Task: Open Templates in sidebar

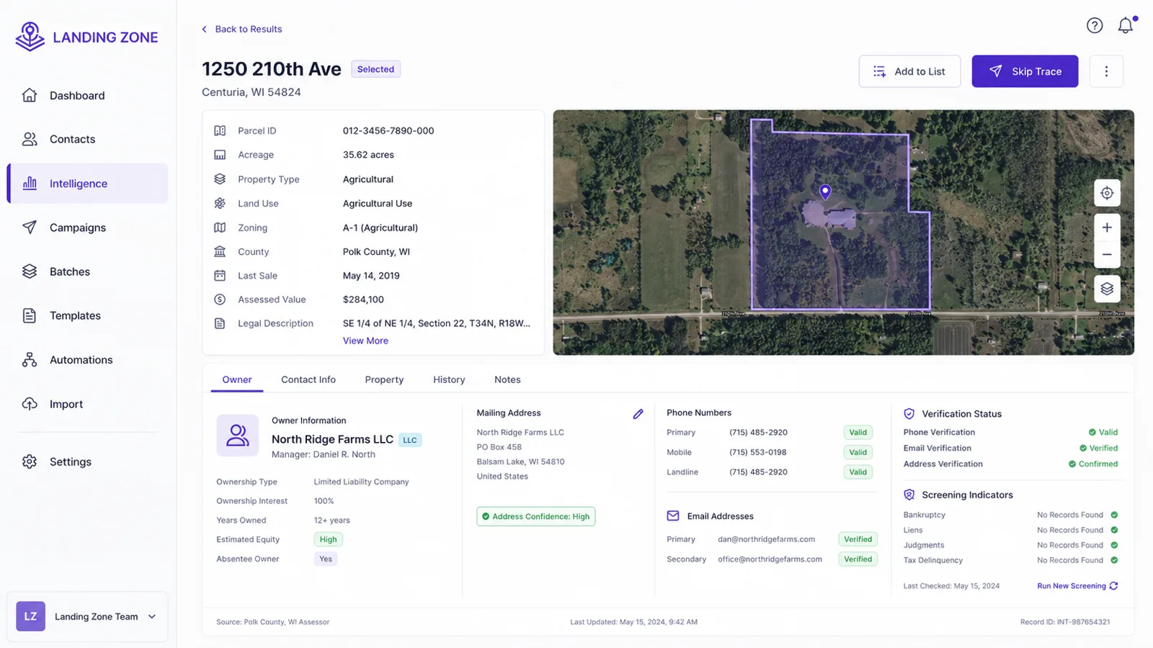Action: point(87,315)
